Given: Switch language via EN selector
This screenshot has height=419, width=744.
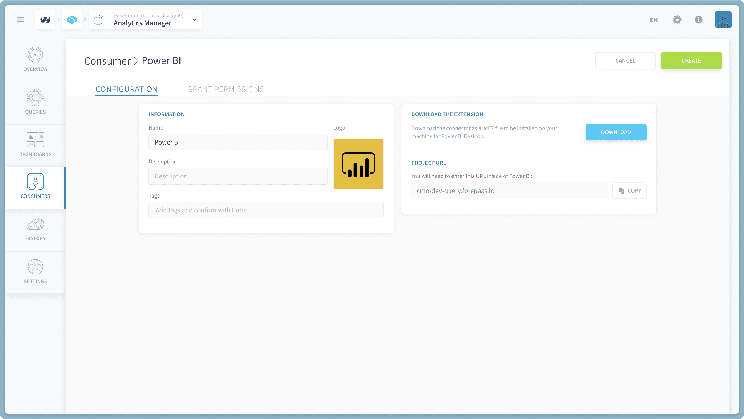Looking at the screenshot, I should (x=654, y=20).
